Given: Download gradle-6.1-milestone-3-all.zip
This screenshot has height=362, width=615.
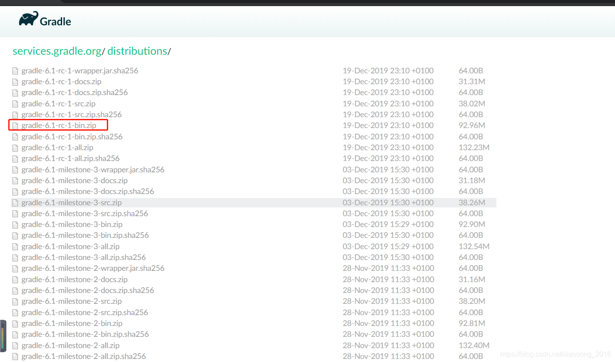Looking at the screenshot, I should pos(71,247).
